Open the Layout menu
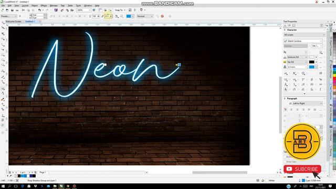The image size is (336, 189). (25, 6)
